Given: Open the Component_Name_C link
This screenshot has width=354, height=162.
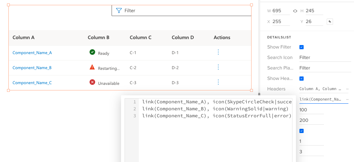Looking at the screenshot, I should tap(32, 83).
